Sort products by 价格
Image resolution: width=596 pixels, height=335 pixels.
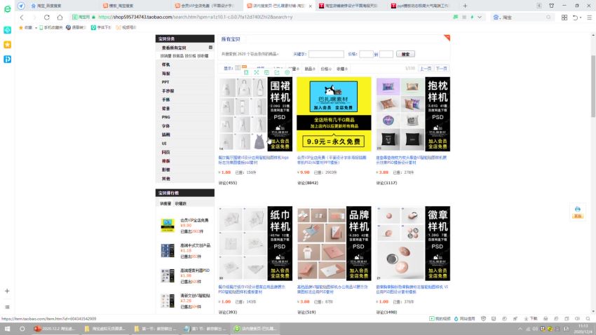coord(326,69)
